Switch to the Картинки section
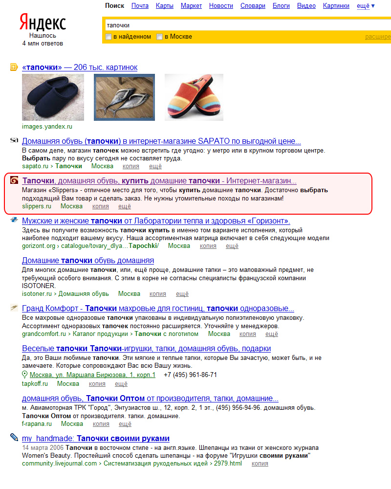This screenshot has height=489, width=391. 336,5
